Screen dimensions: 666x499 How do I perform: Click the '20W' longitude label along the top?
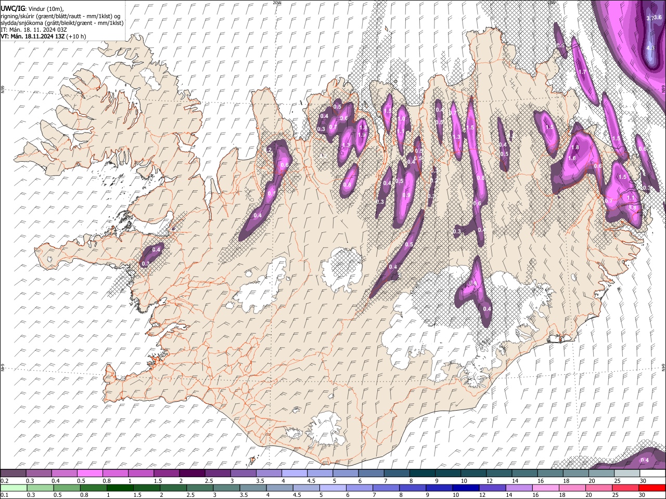[x=277, y=2]
